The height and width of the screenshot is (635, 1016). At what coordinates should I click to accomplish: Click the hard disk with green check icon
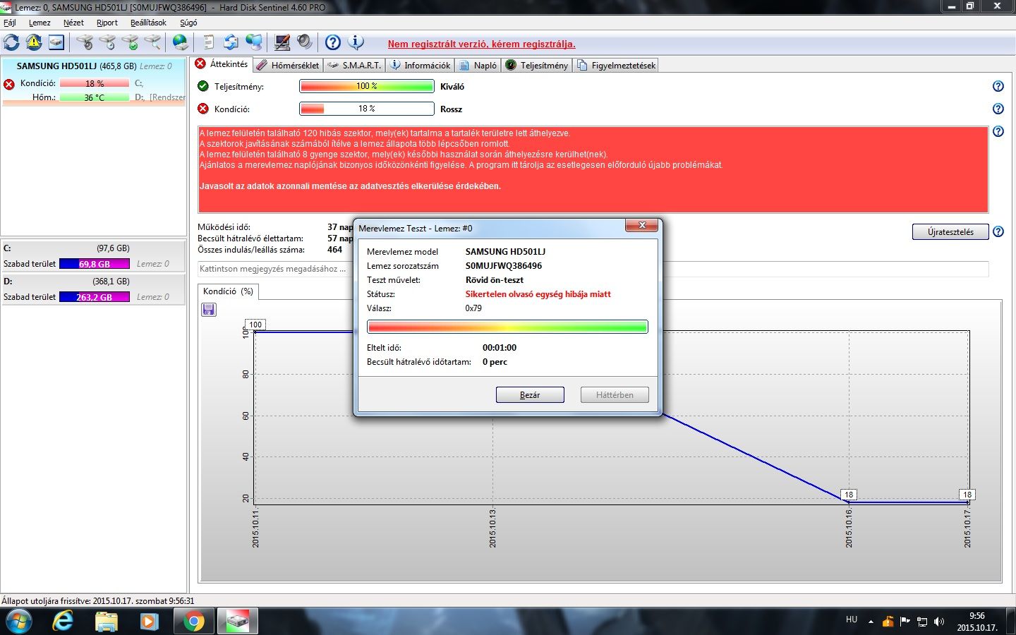(131, 42)
